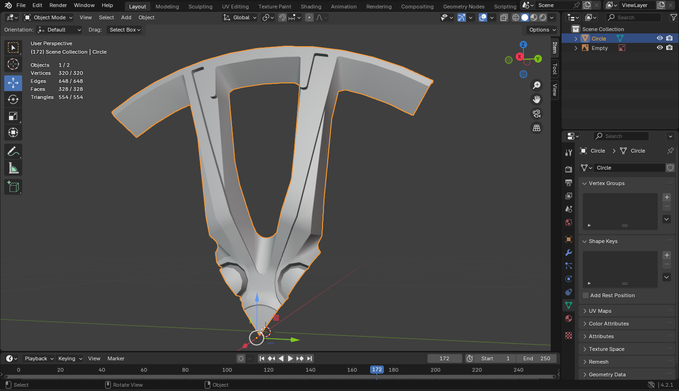Viewport: 679px width, 391px height.
Task: Open the Keying popover in the timeline
Action: click(x=69, y=358)
